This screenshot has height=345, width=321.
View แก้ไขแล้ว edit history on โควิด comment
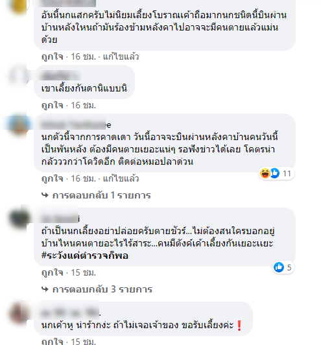tap(121, 178)
